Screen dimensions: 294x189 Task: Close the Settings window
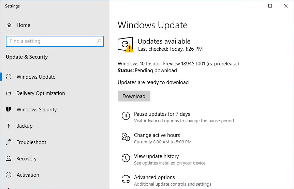coord(286,6)
